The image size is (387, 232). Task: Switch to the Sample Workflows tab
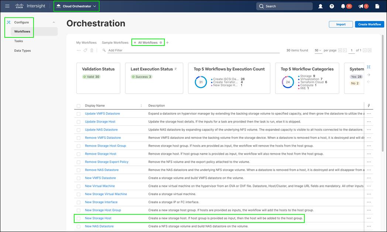tap(115, 42)
